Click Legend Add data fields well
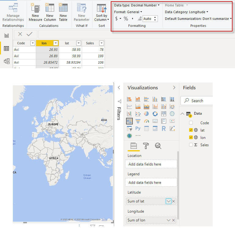 click(x=151, y=182)
